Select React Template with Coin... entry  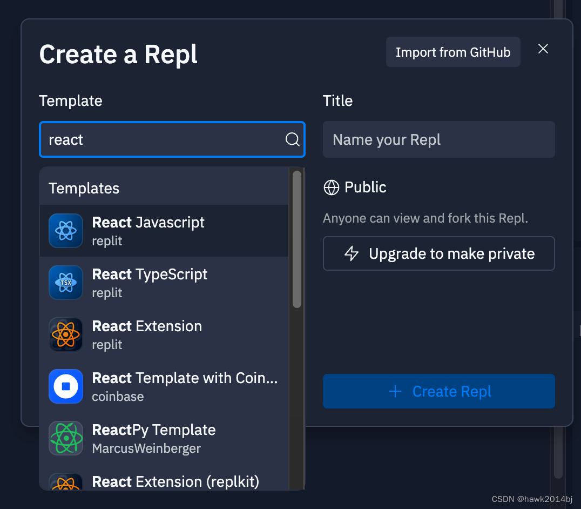click(x=164, y=386)
